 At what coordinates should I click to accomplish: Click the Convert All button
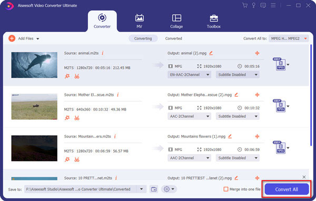tap(287, 189)
